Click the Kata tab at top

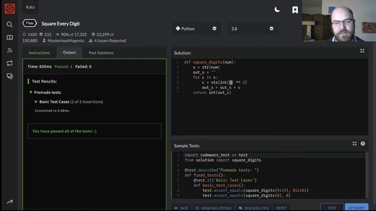coord(30,7)
